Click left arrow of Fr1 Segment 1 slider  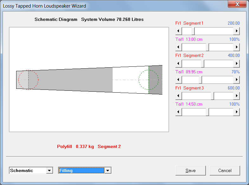click(x=179, y=31)
